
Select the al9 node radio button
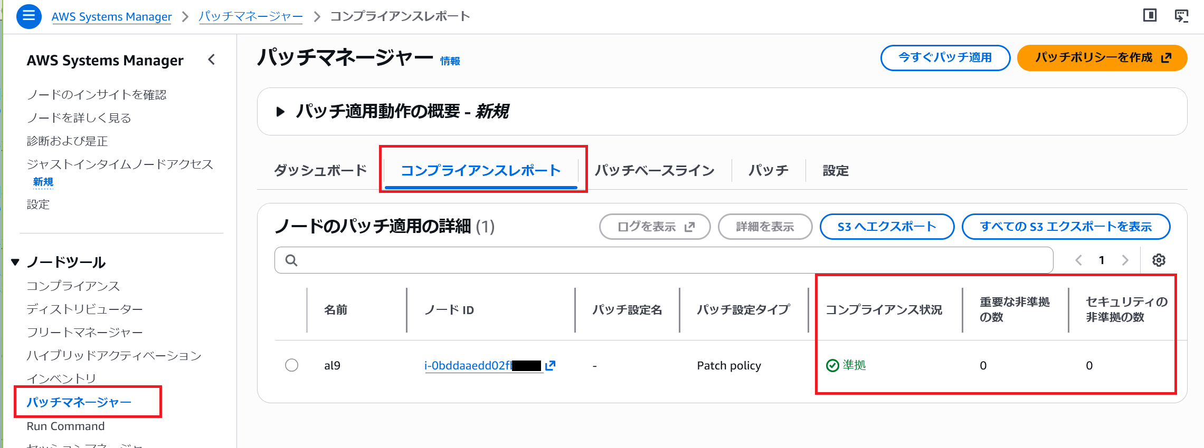pos(291,365)
